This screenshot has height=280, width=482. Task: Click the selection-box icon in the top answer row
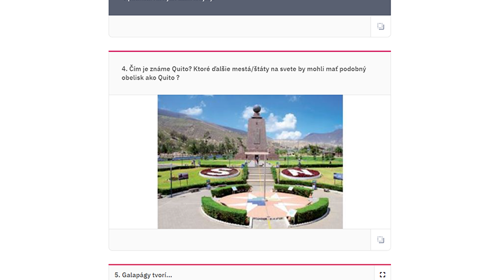[x=381, y=26]
